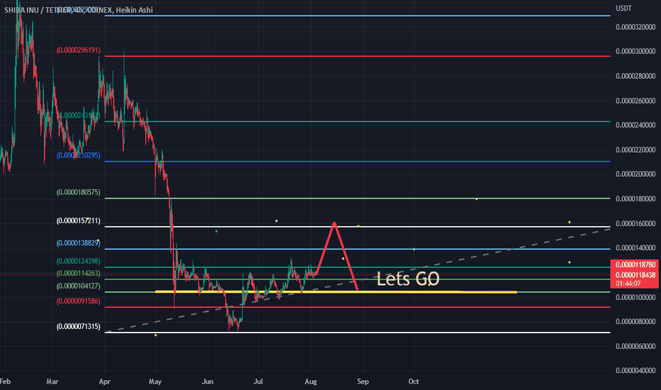Click the Sep label on time axis

363,381
